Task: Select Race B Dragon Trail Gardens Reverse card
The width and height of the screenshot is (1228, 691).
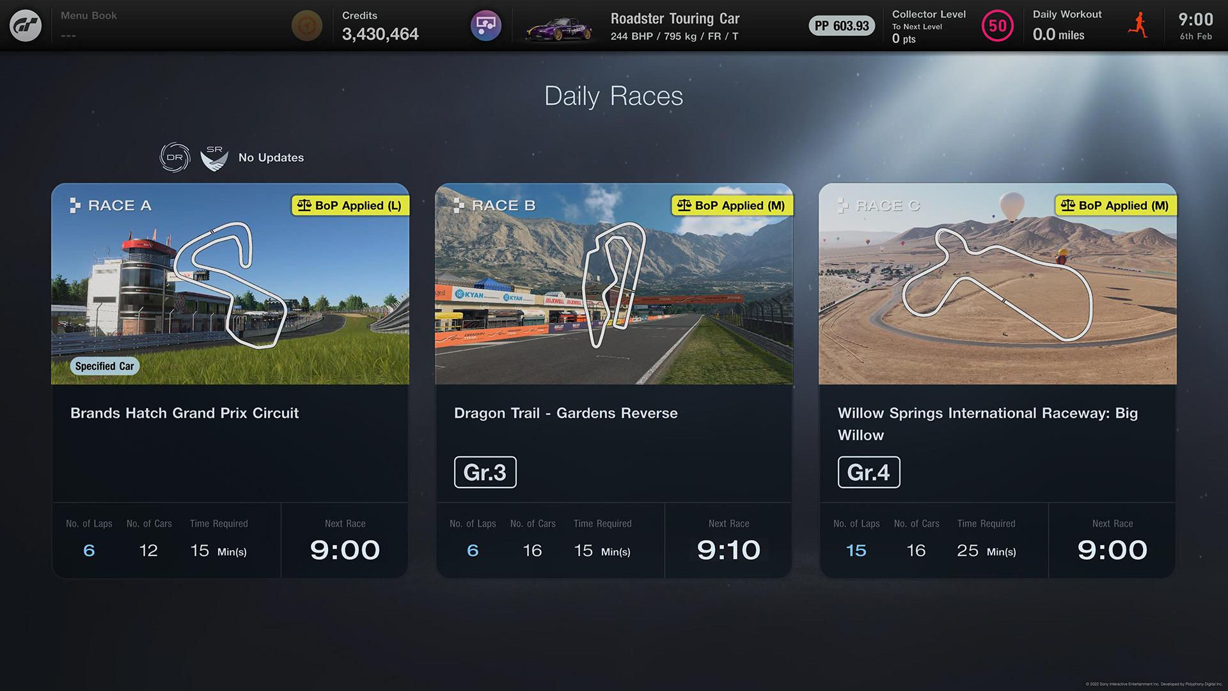Action: (613, 379)
